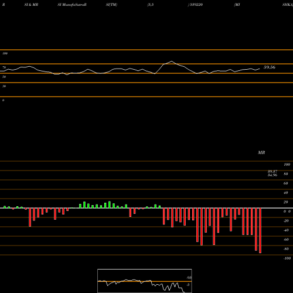Screen dimensions: 293x293
Task: Click the SI & MR header text
Action: (x=31, y=5)
